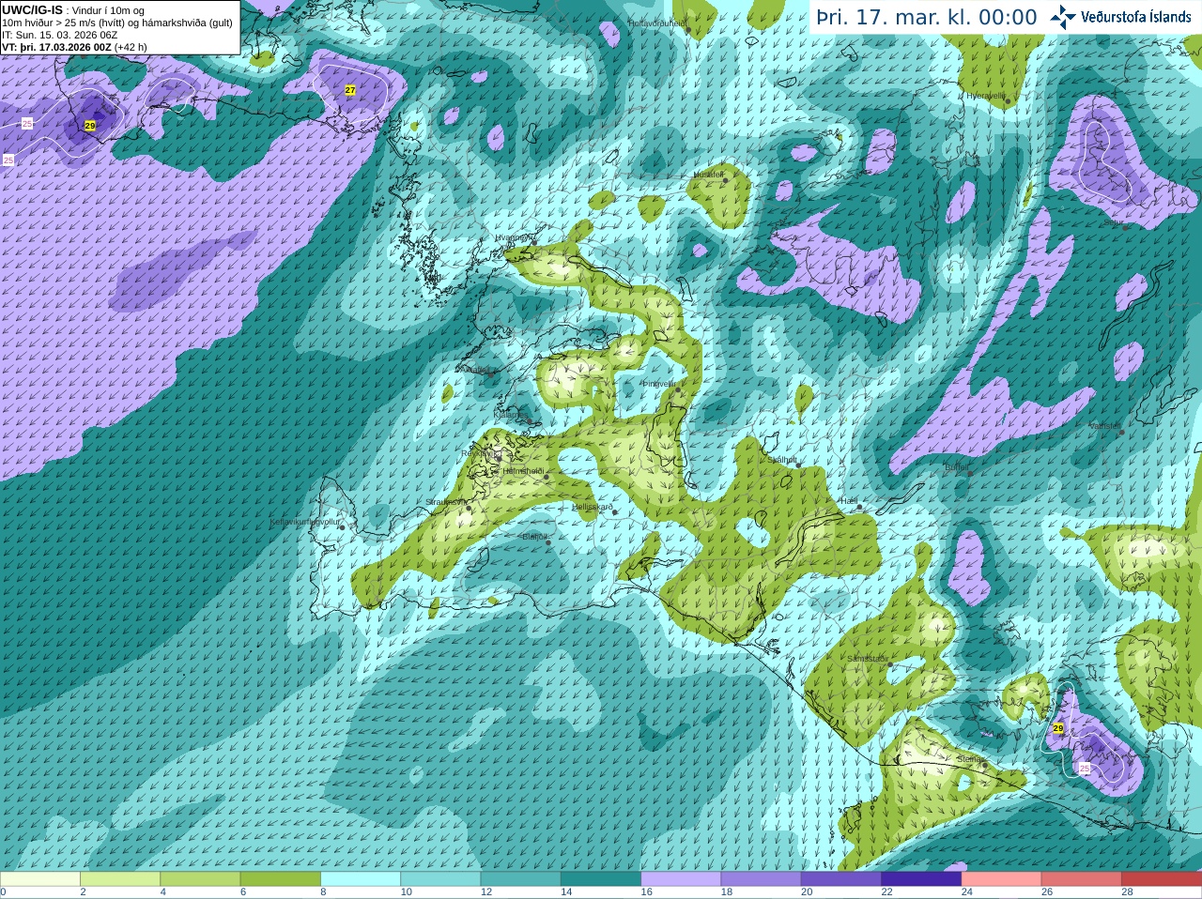Pick the light green 2–4 m/s legend swatch
Screen dimensions: 1202x899
120,879
